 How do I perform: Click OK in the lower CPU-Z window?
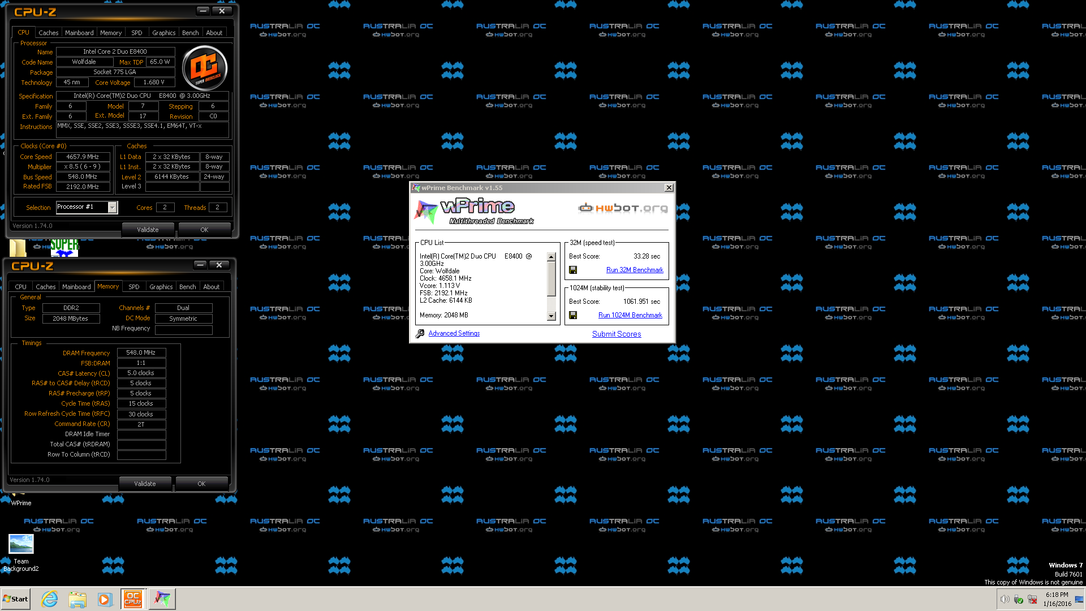(x=201, y=484)
